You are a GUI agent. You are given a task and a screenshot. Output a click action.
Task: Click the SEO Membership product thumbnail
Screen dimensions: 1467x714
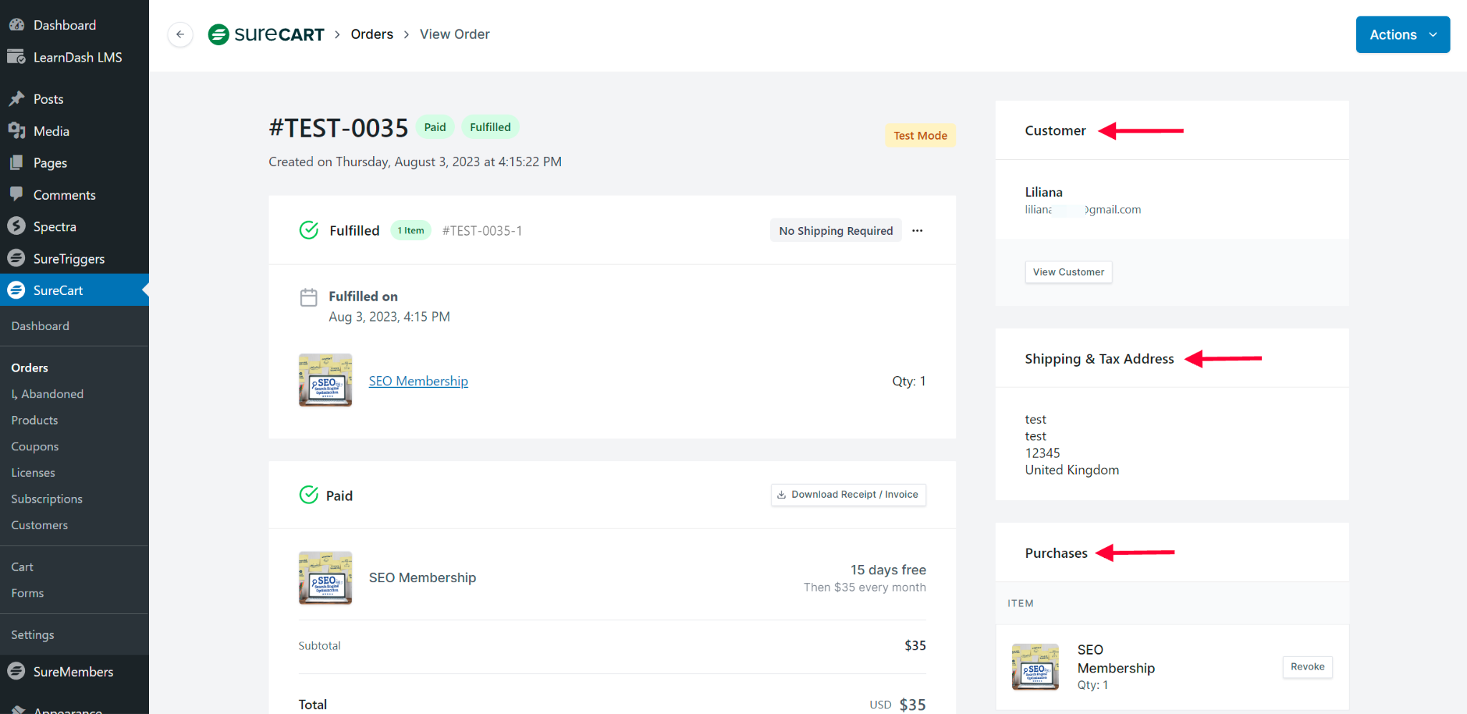pos(325,380)
